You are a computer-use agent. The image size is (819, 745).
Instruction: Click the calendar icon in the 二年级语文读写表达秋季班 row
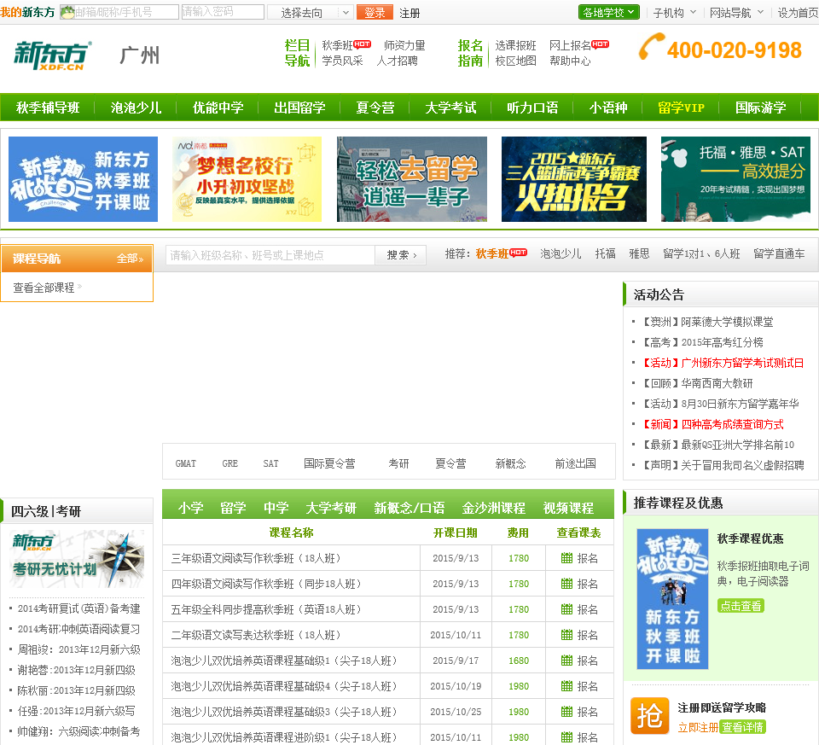[566, 635]
